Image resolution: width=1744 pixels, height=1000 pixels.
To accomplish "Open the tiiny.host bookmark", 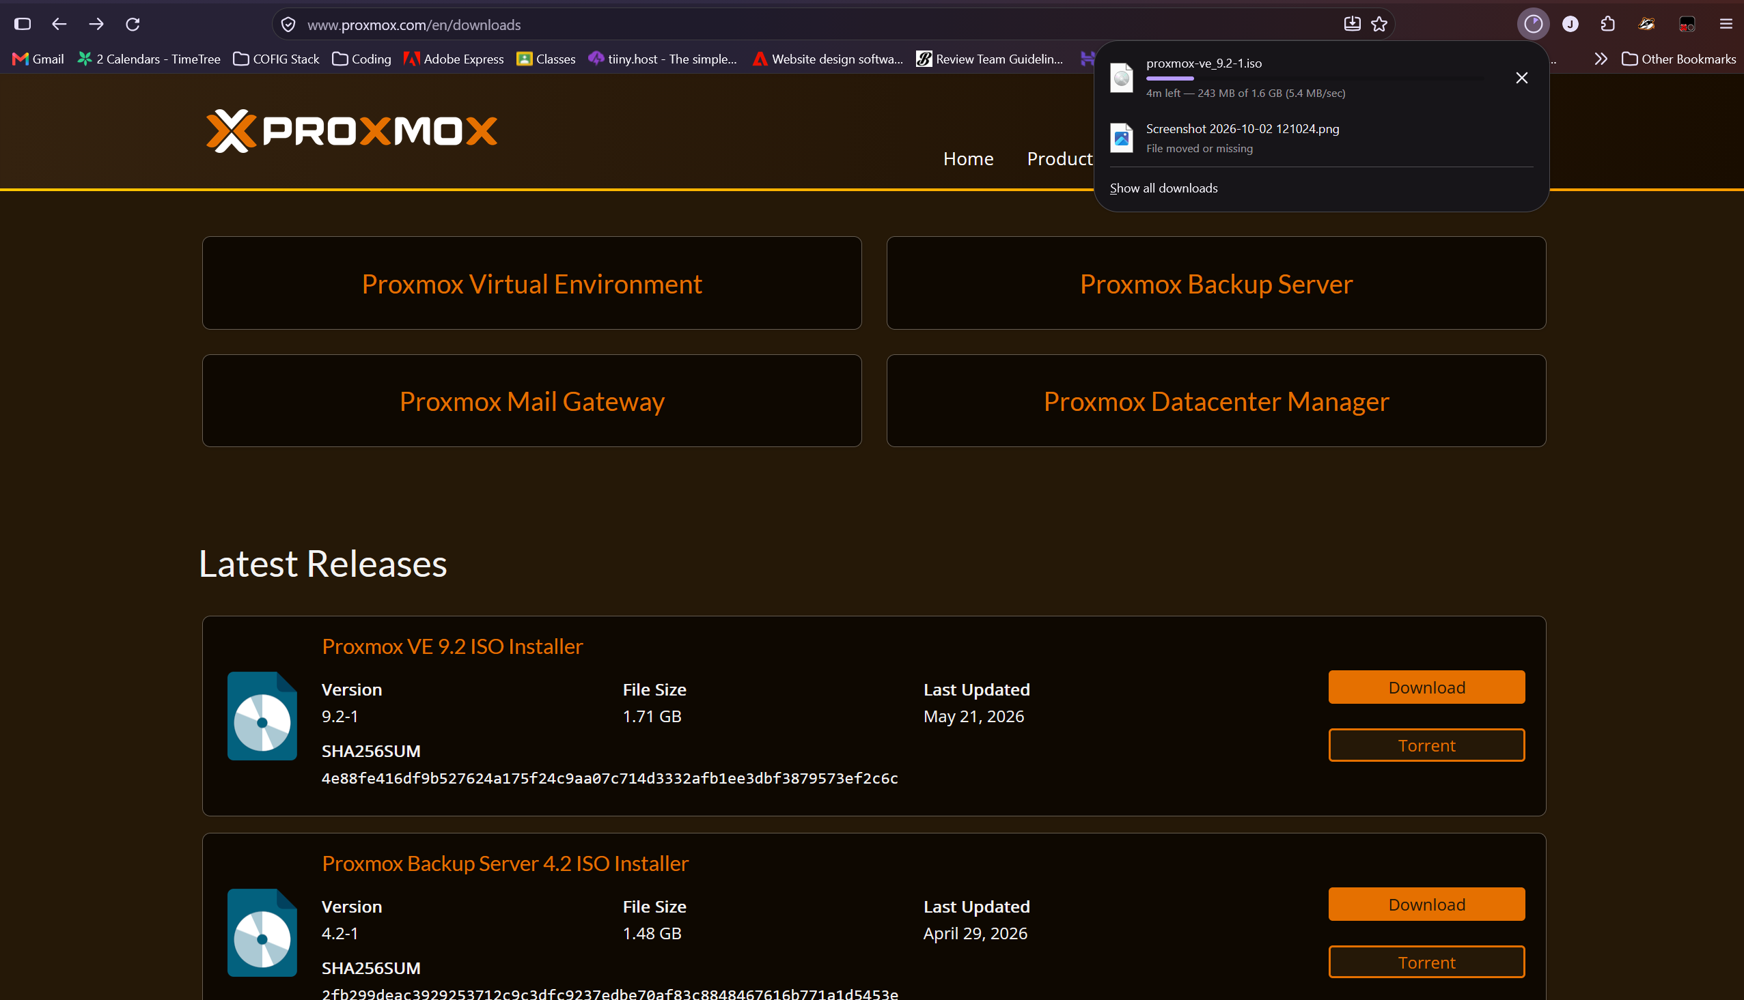I will 663,59.
